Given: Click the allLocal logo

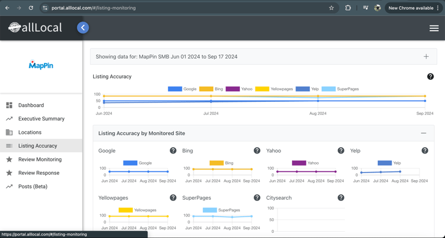Looking at the screenshot, I should 35,28.
